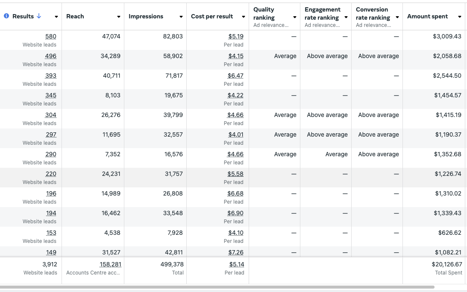Open the Results column dropdown arrow
467x292 pixels.
point(56,17)
